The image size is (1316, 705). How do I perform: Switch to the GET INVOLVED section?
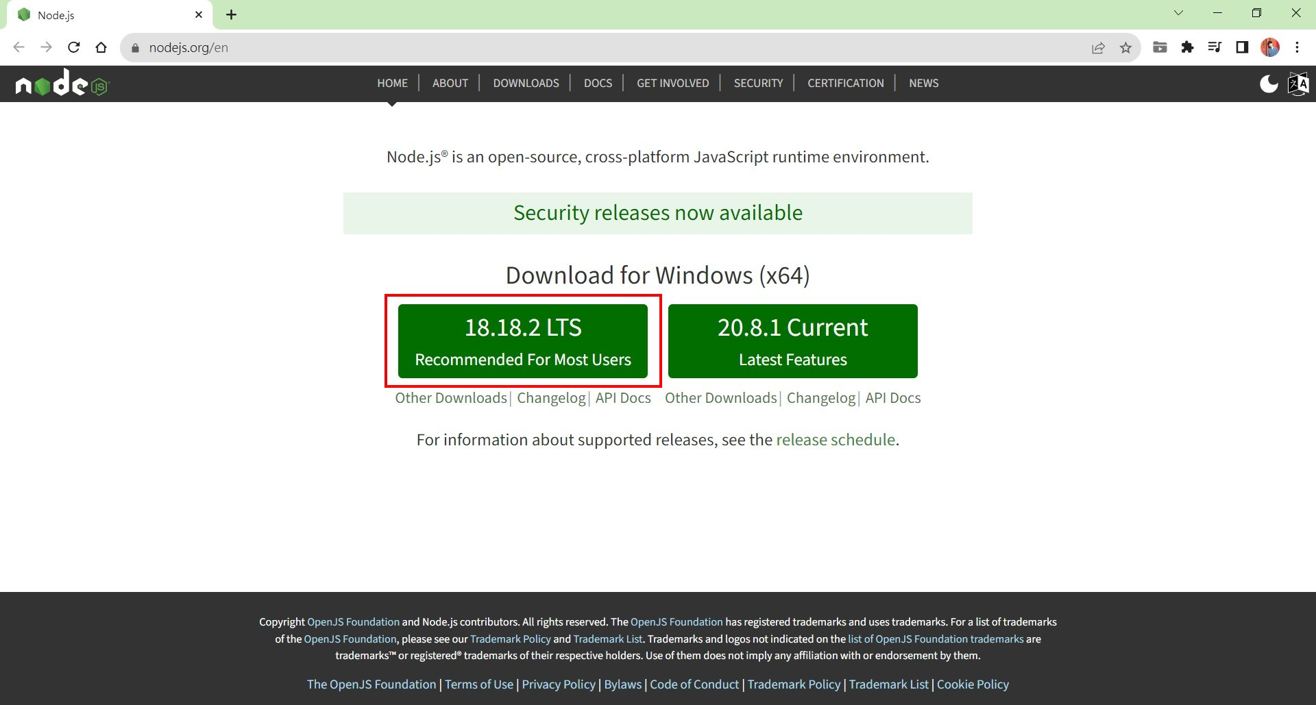(x=672, y=83)
